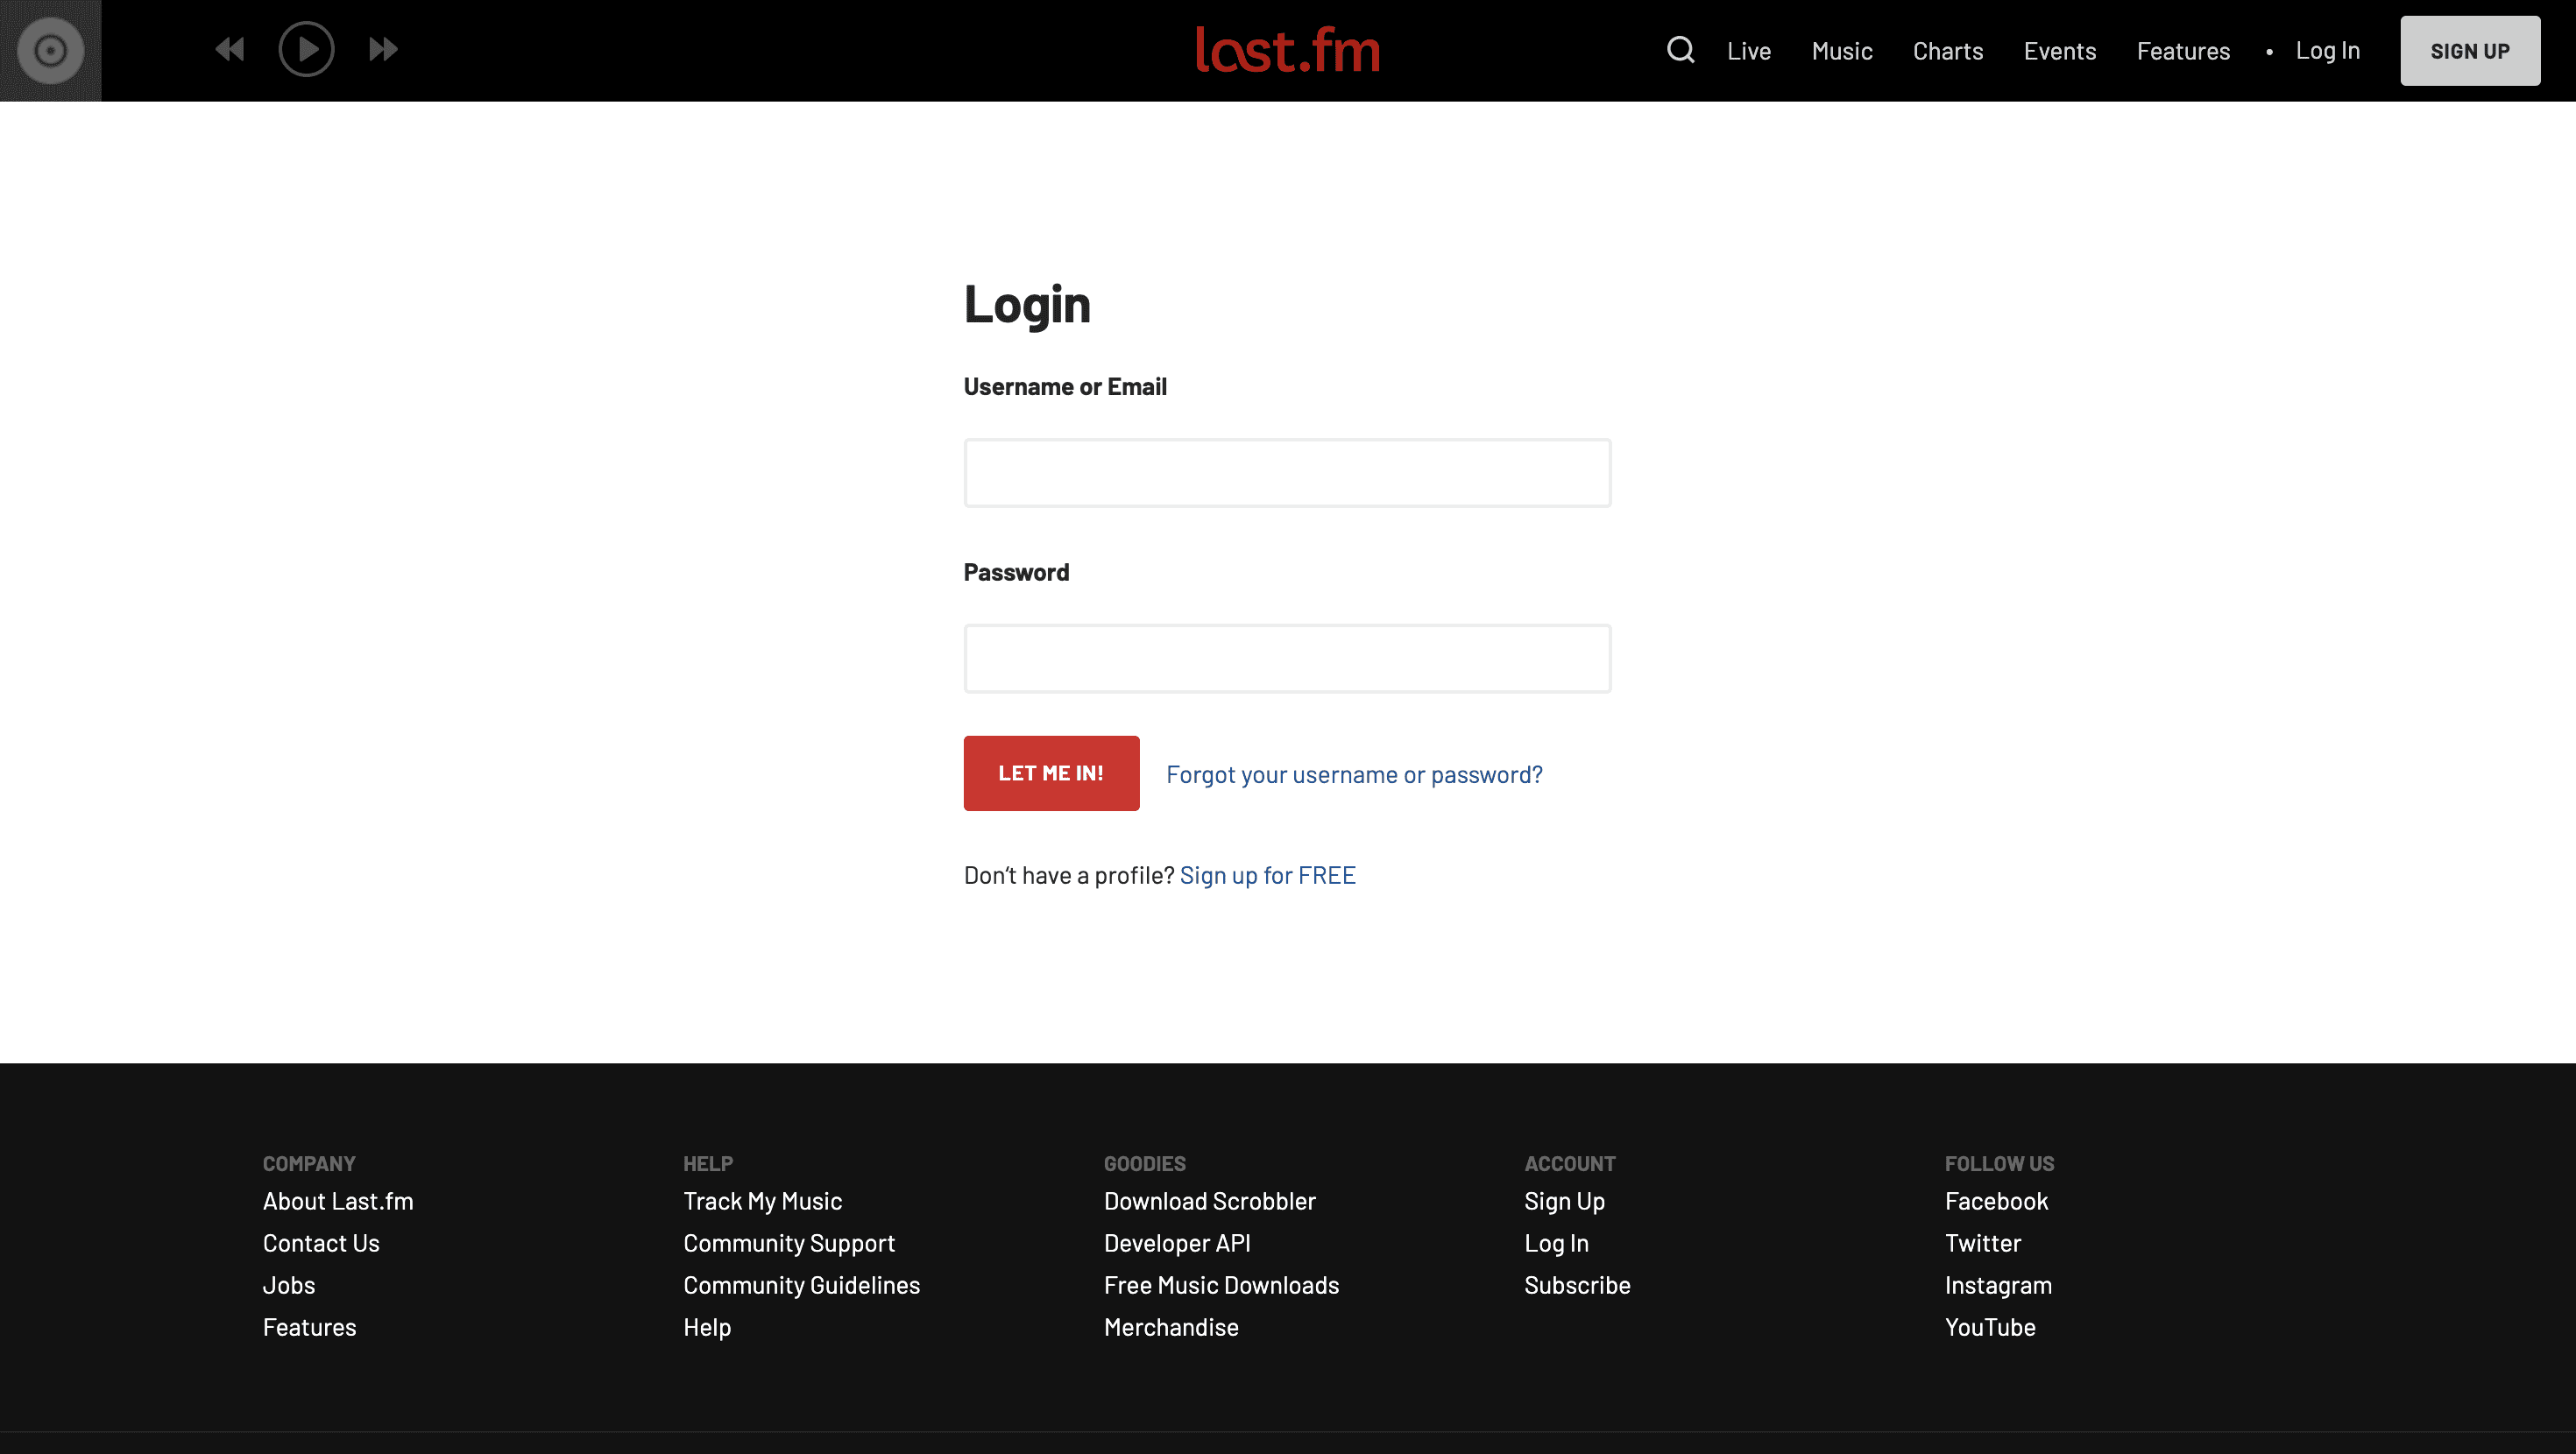Open Events in the top navigation
The image size is (2576, 1454).
coord(2059,51)
